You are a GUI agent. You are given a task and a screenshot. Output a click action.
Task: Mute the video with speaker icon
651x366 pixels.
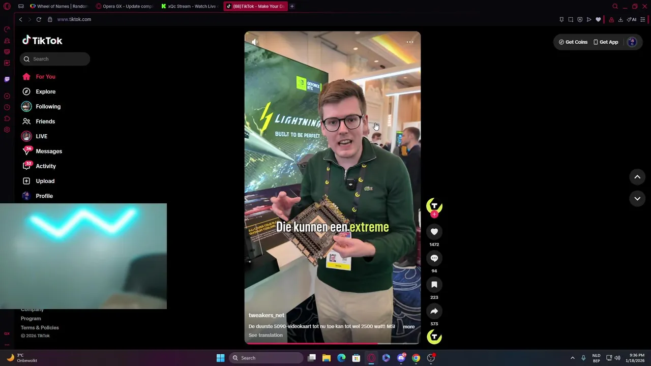(x=254, y=42)
